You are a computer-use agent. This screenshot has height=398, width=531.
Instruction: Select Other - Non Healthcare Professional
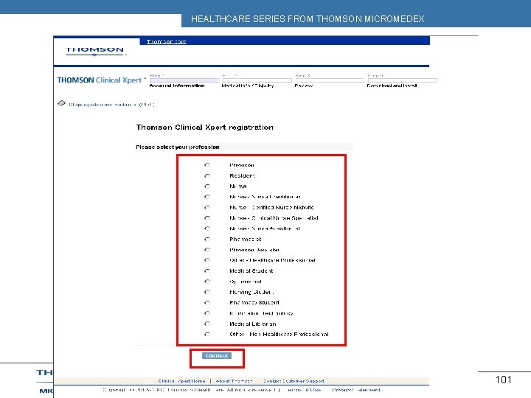click(207, 335)
